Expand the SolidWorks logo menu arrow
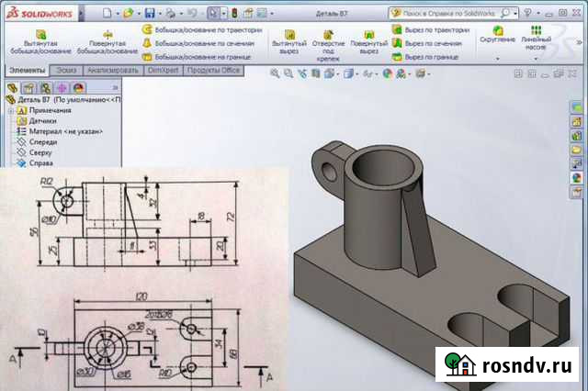This screenshot has width=588, height=391. pos(82,14)
